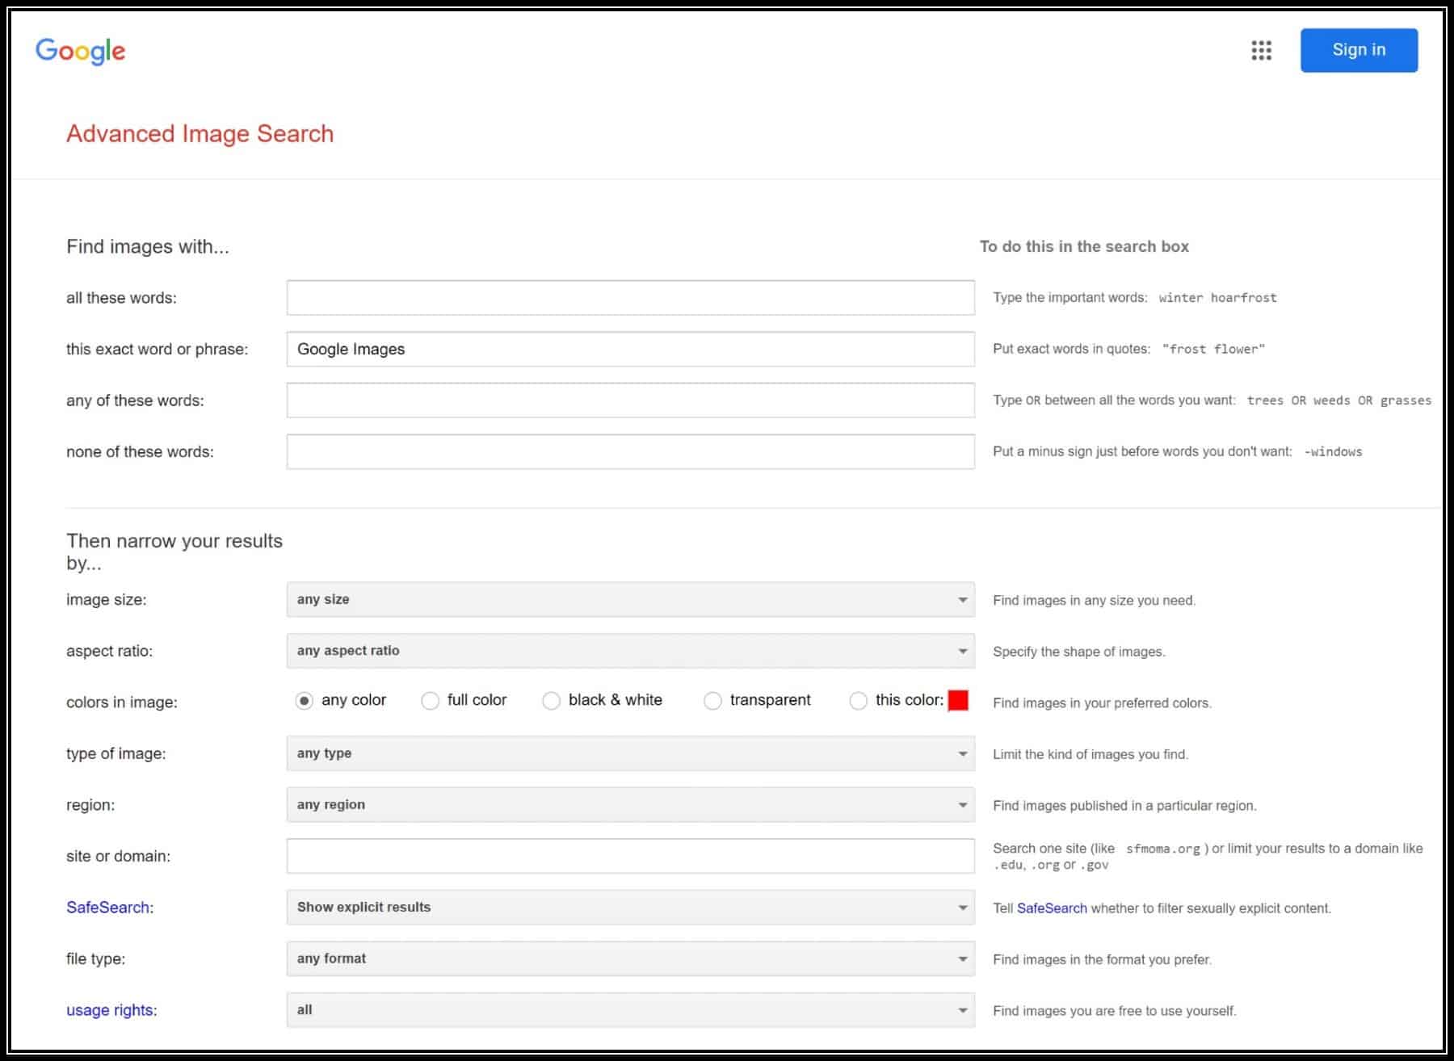Click the '"frost flower"' example text

[x=1213, y=349]
